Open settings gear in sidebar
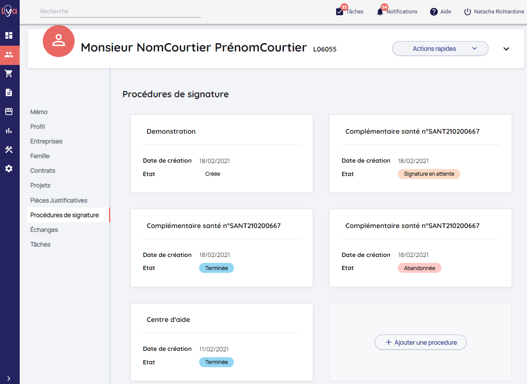This screenshot has height=384, width=527. (x=9, y=169)
